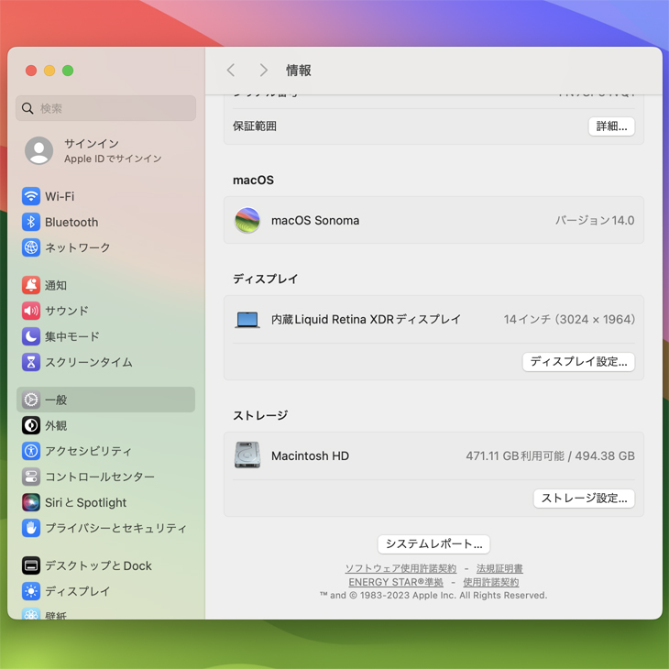The width and height of the screenshot is (669, 669).
Task: Click 14インチ (3024 × 1964) value
Action: 569,320
